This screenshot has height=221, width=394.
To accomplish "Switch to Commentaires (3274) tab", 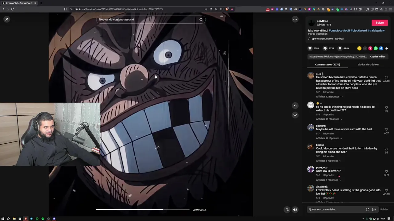I will coord(328,64).
